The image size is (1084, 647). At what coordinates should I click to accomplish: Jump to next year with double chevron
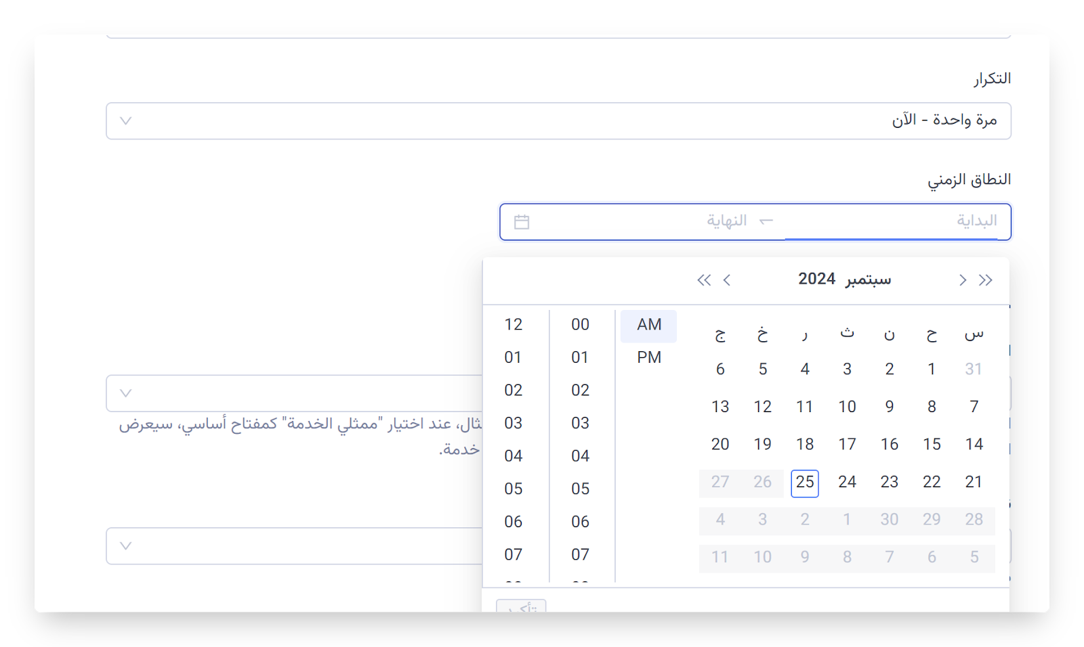705,280
